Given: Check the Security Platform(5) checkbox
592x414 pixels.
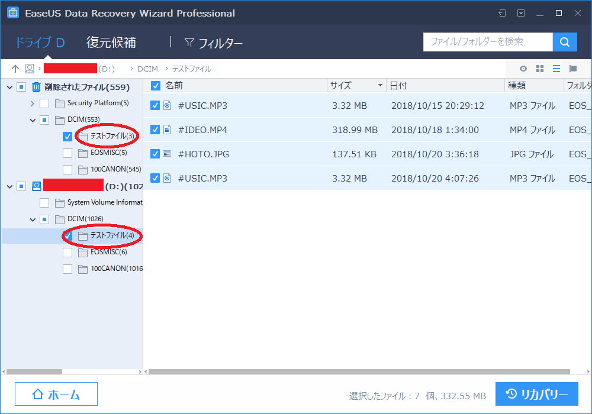Looking at the screenshot, I should pos(44,103).
